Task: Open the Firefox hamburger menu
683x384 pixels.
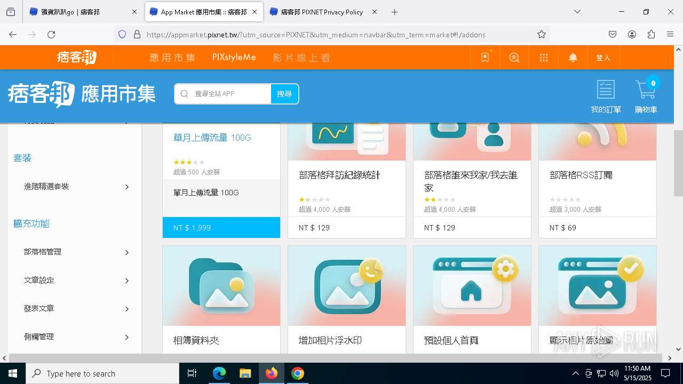Action: [670, 34]
